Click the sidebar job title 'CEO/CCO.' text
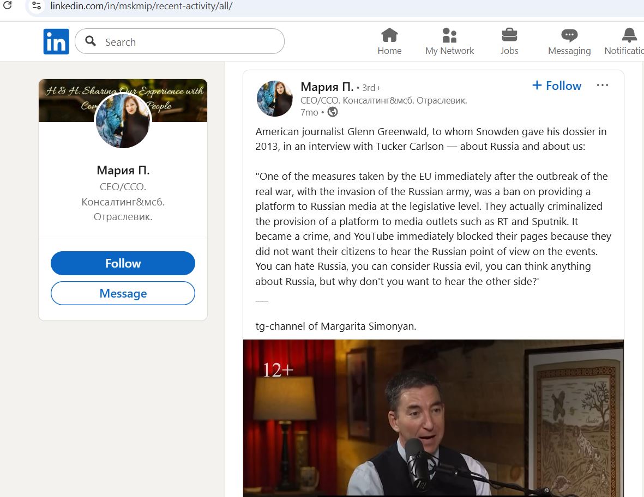This screenshot has height=497, width=644. point(123,187)
